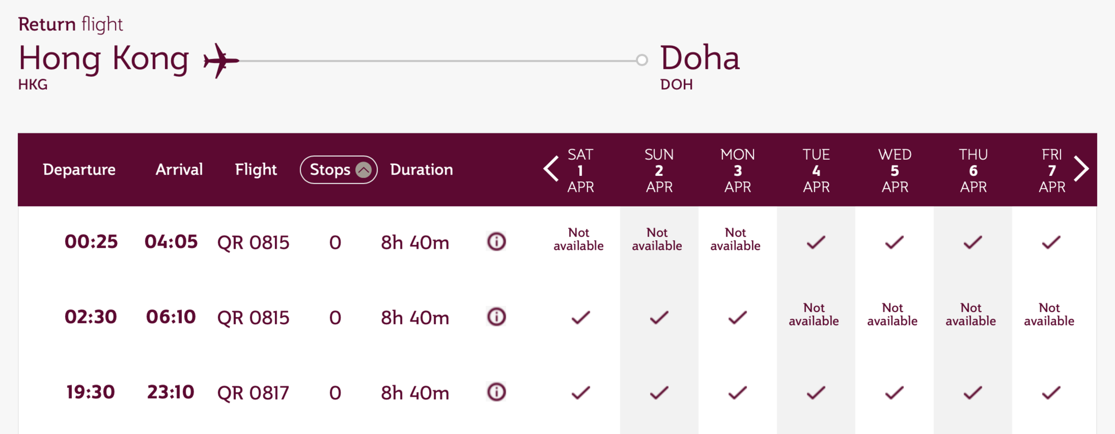
Task: Open info icon for 02:30 departure flight
Action: click(496, 317)
